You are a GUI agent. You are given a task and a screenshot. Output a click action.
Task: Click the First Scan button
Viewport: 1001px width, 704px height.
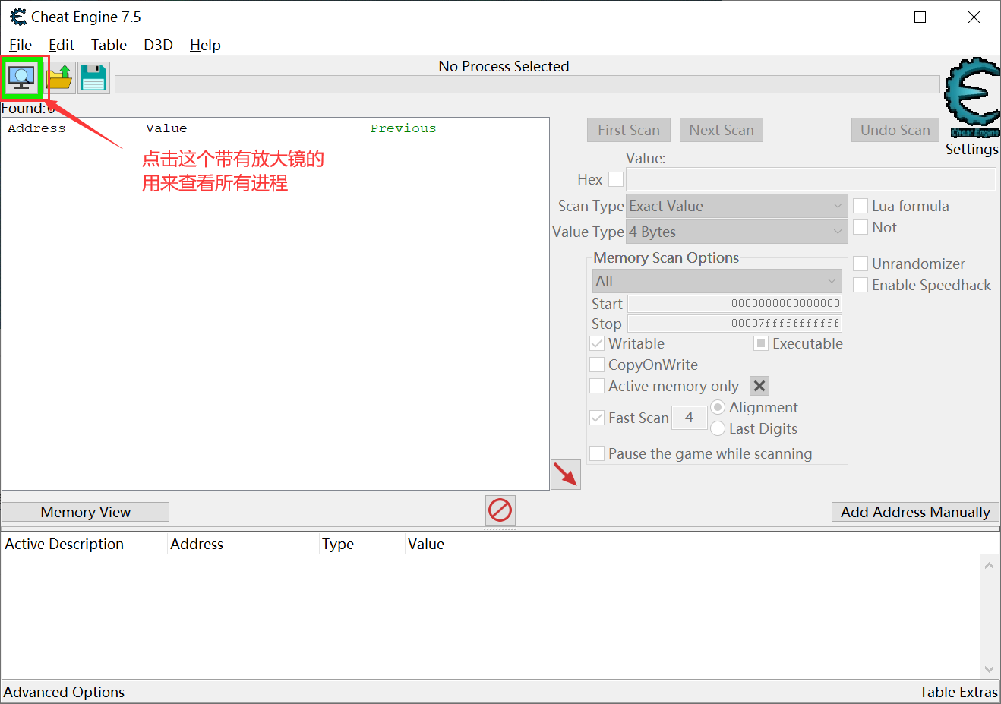[629, 130]
